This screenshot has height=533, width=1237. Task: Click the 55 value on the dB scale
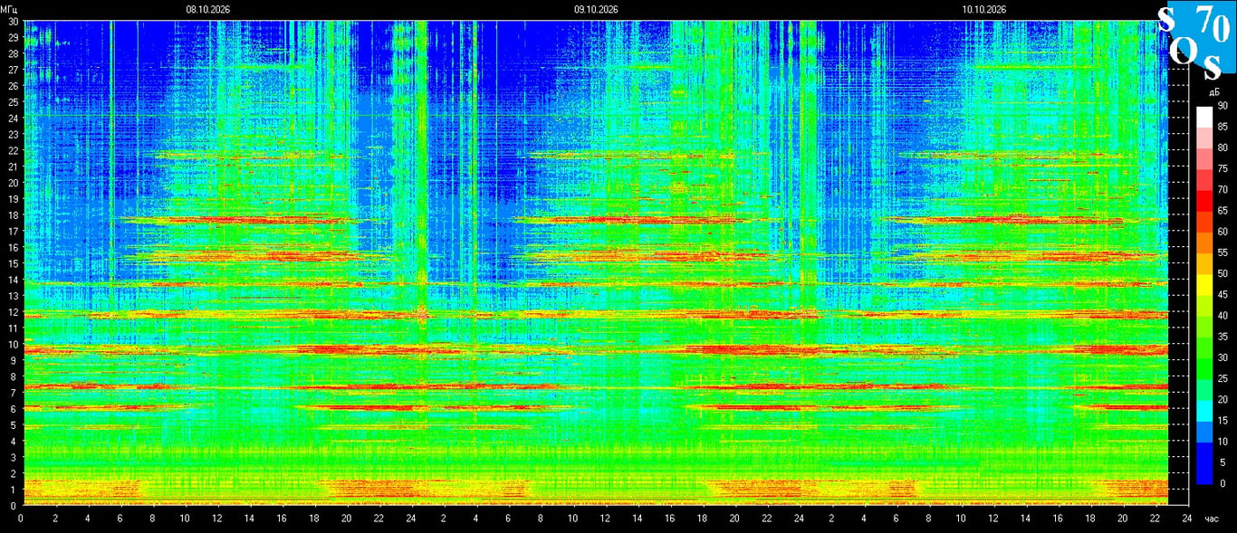(x=1223, y=252)
